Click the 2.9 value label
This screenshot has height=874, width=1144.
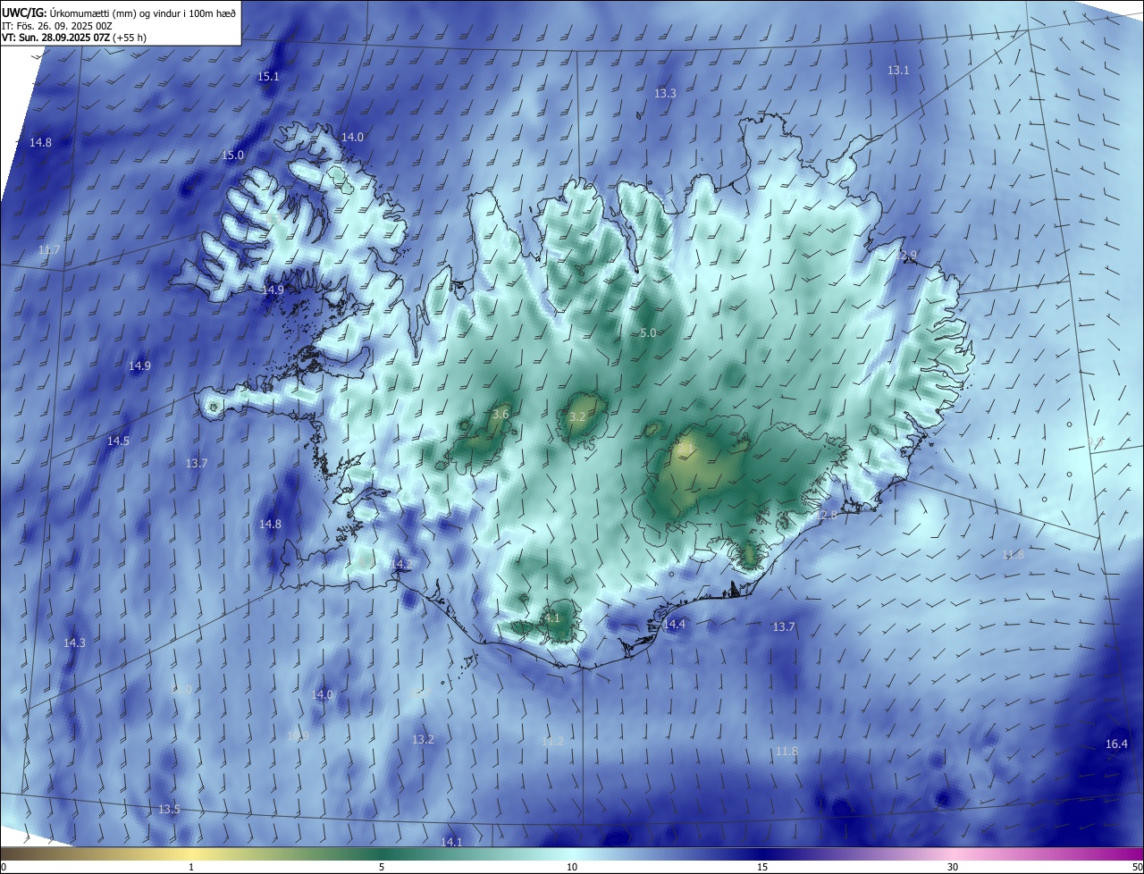tap(909, 256)
